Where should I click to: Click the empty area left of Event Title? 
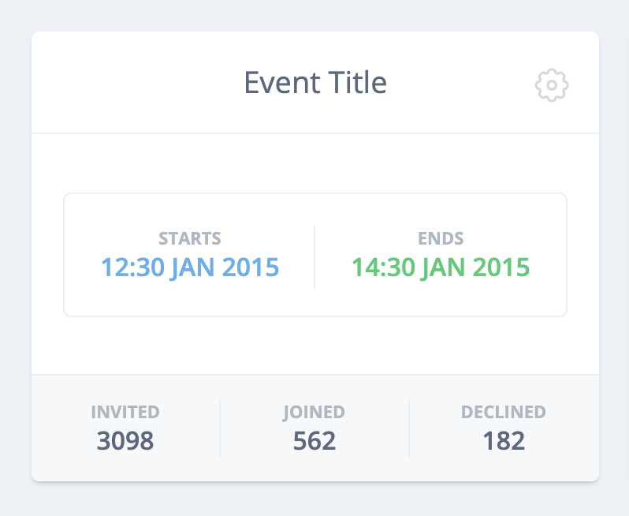[136, 83]
